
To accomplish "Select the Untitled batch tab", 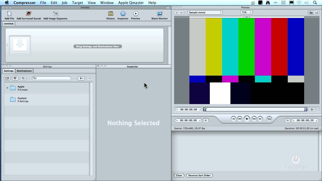I will point(9,24).
